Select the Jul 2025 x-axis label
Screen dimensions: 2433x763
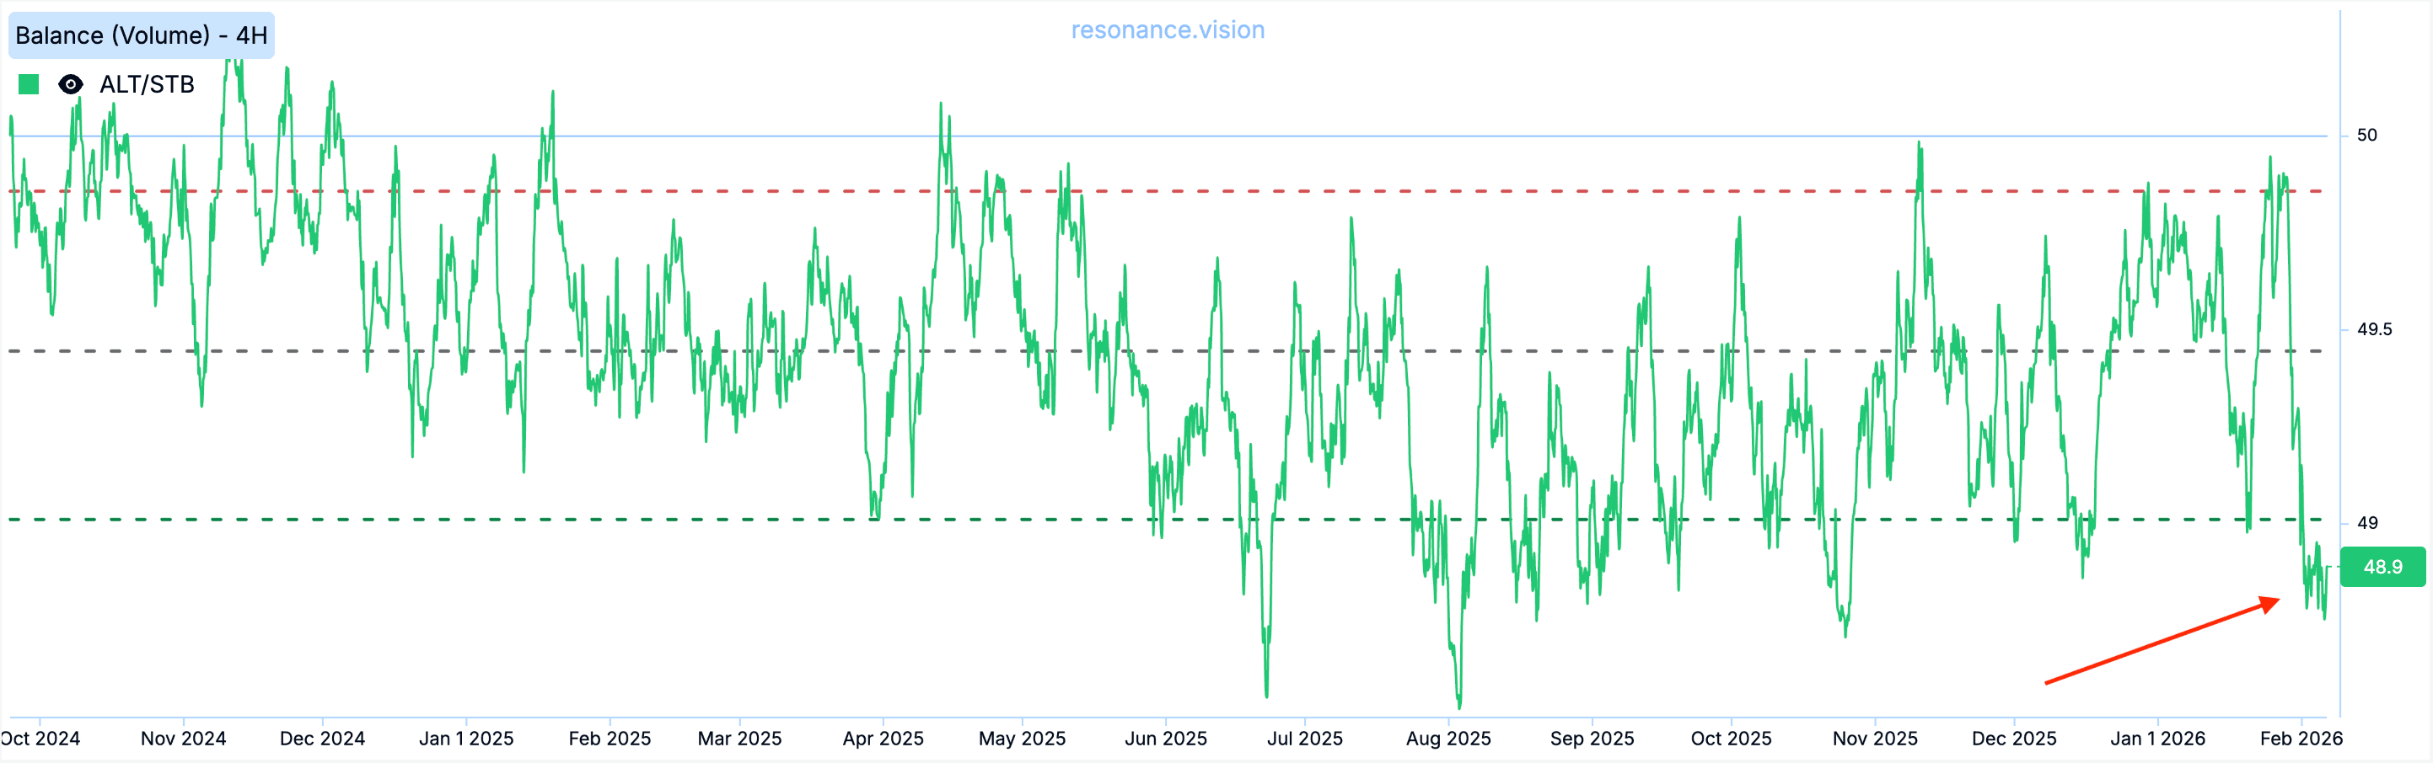point(1304,739)
